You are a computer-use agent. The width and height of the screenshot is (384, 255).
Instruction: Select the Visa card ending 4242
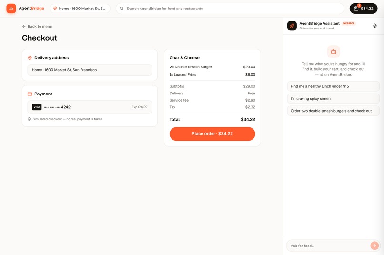point(90,107)
